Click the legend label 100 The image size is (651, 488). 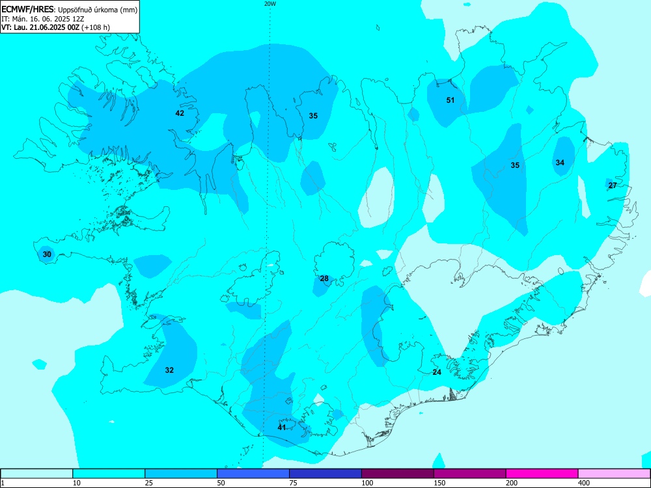367,483
